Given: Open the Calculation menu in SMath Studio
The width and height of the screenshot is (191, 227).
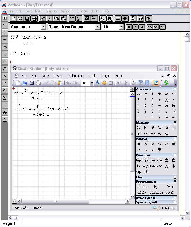Looking at the screenshot, I should (x=76, y=76).
